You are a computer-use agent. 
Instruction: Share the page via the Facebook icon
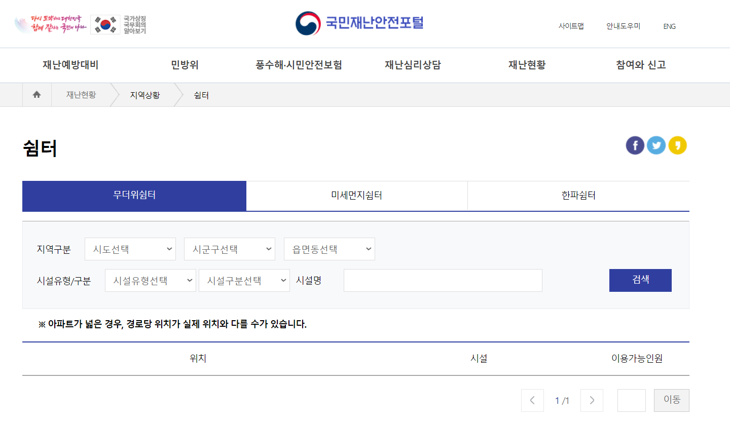coord(635,145)
